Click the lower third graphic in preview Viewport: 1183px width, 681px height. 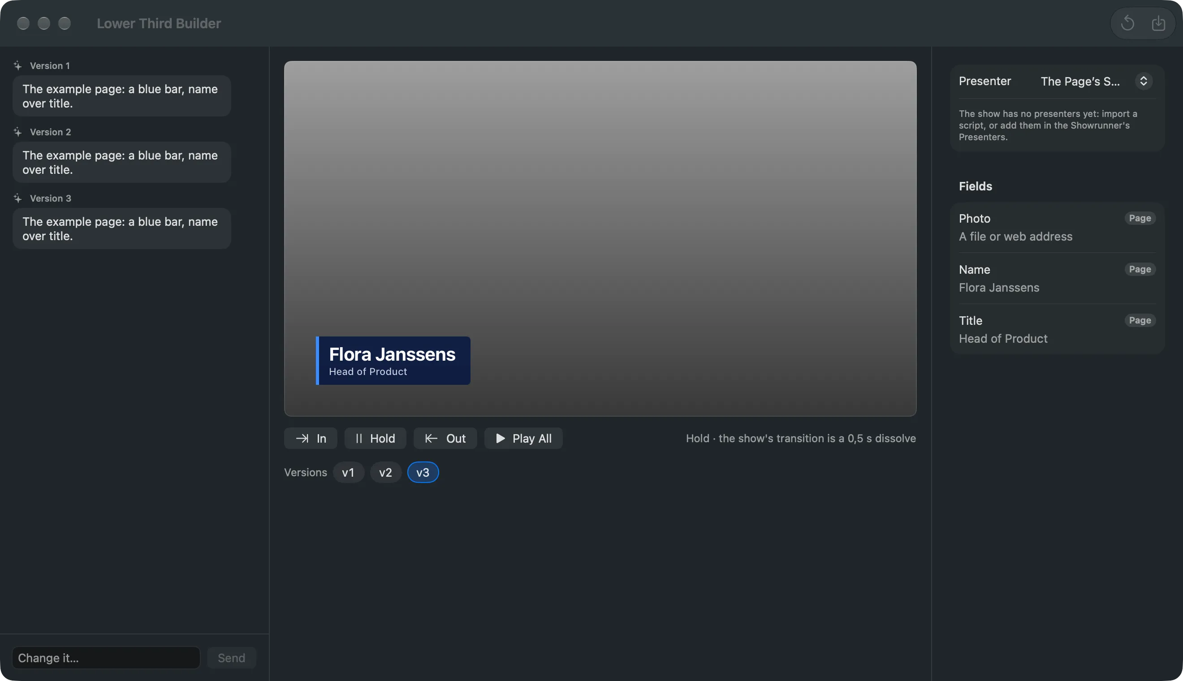(x=393, y=361)
